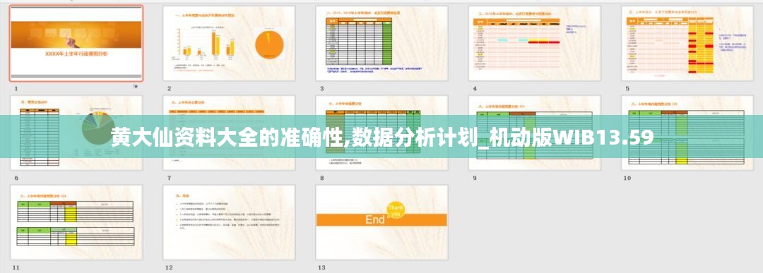Select slide 5 with red and yellow table
This screenshot has height=273, width=763.
687,43
